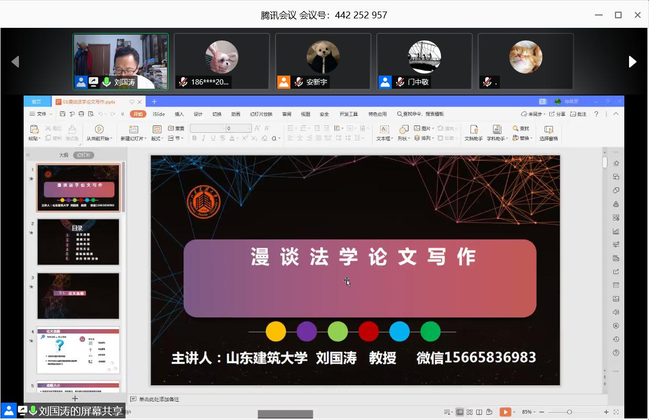The image size is (649, 420).
Task: Switch to the Animation (动画) tab
Action: (236, 114)
